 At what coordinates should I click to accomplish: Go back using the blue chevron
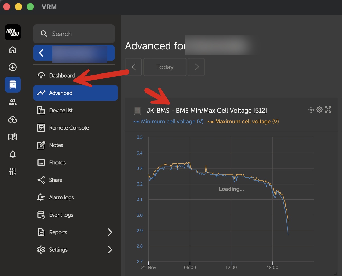point(41,53)
